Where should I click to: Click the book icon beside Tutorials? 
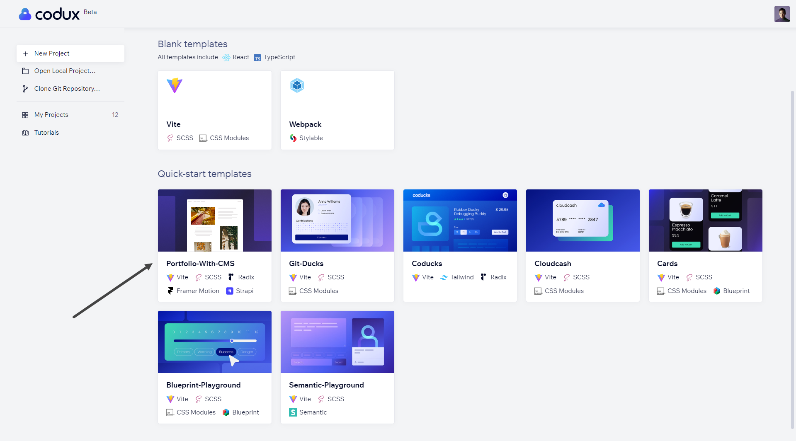25,133
